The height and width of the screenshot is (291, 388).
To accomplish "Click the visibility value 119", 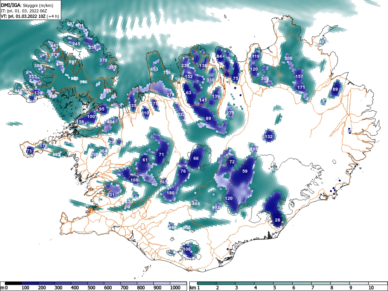I will pyautogui.click(x=256, y=56).
